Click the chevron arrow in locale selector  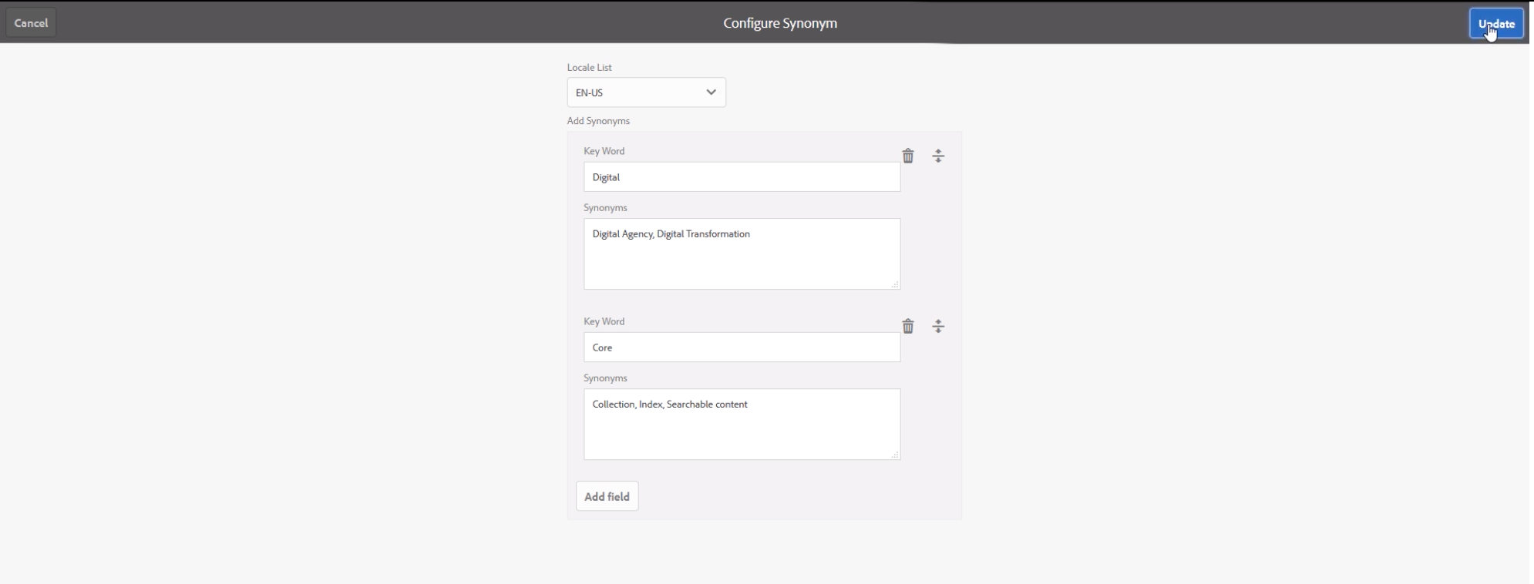click(x=711, y=92)
